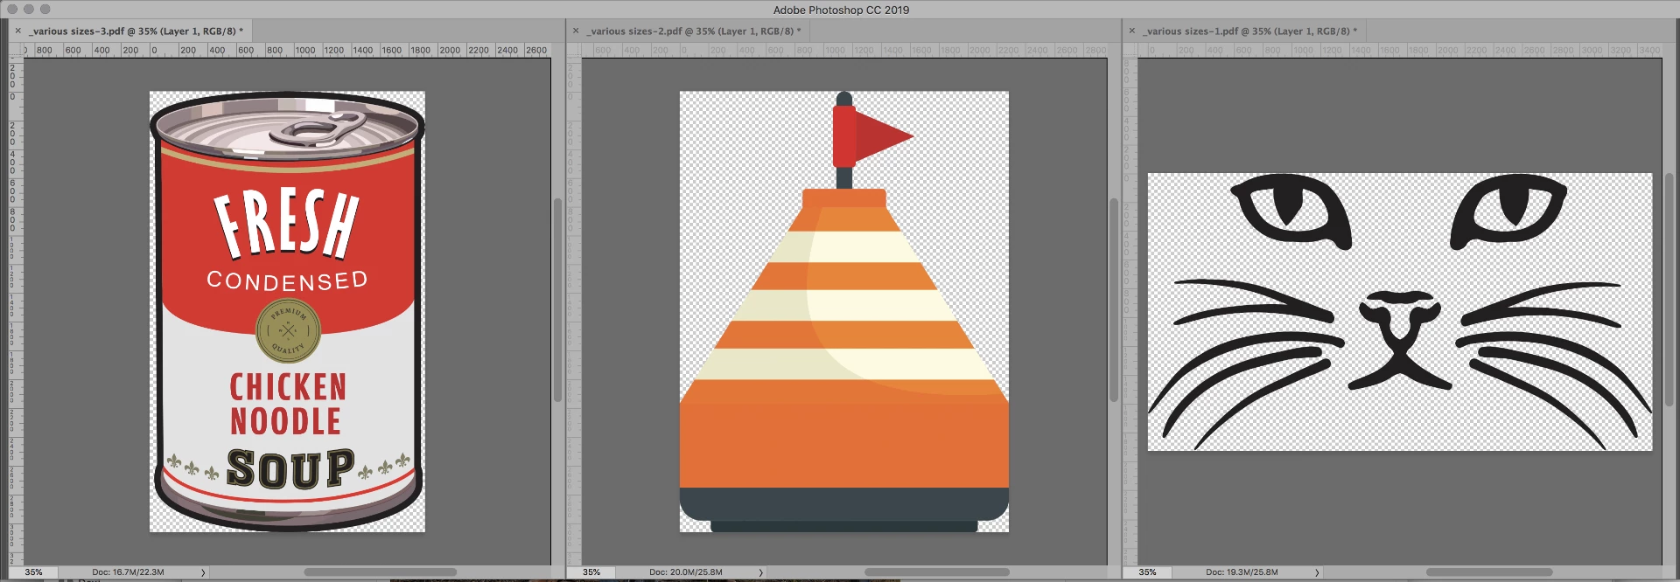Click the 35% zoom field under cat face document
This screenshot has height=582, width=1680.
click(1147, 572)
